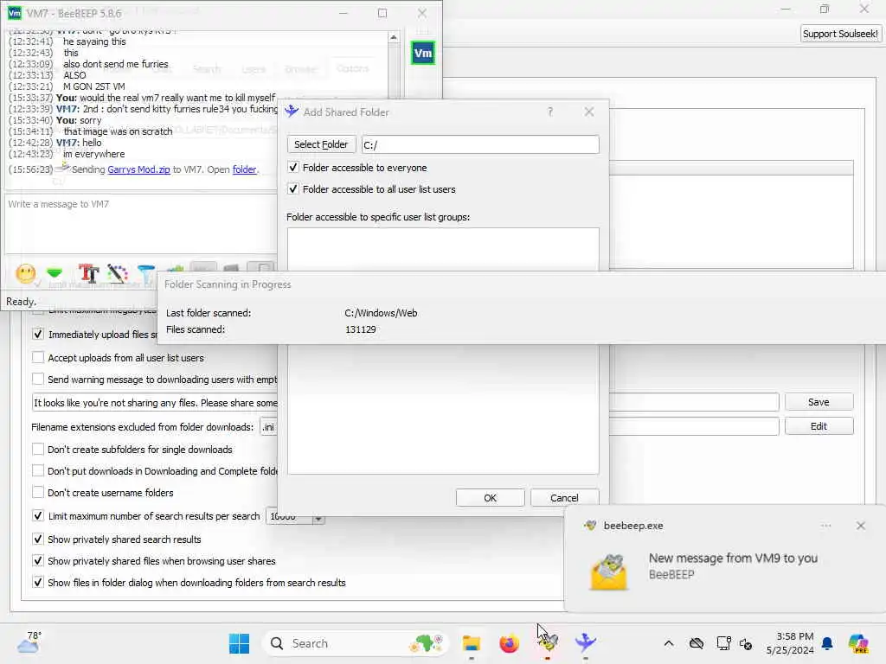The image size is (886, 664).
Task: Click Save button in Soulseek options
Action: coord(819,402)
